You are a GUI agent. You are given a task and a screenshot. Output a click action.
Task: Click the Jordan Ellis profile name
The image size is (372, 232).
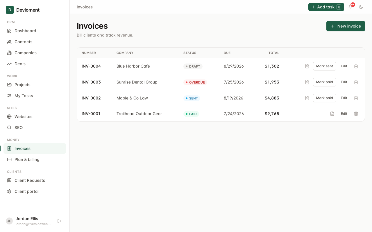tap(27, 219)
